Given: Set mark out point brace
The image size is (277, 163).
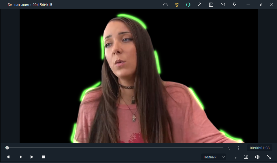Looking at the screenshot, I should click(238, 148).
